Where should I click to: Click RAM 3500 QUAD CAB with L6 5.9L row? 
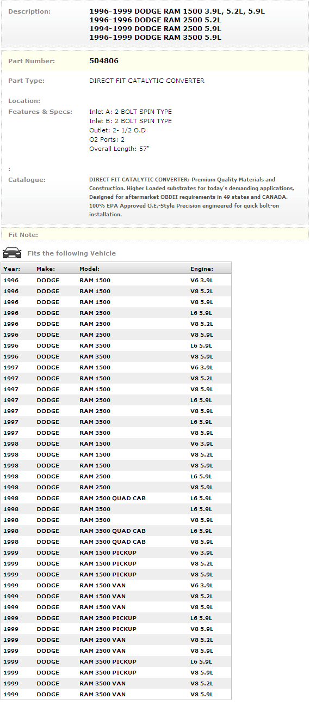pyautogui.click(x=116, y=531)
